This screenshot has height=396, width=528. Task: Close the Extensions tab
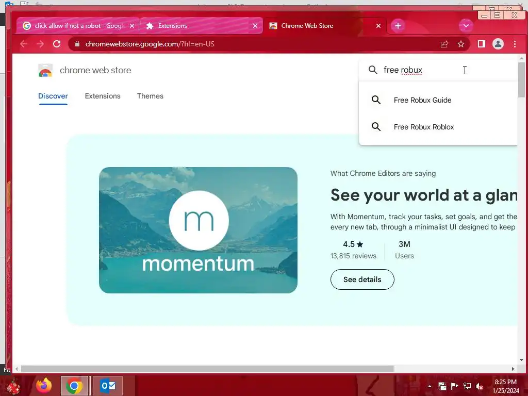255,26
